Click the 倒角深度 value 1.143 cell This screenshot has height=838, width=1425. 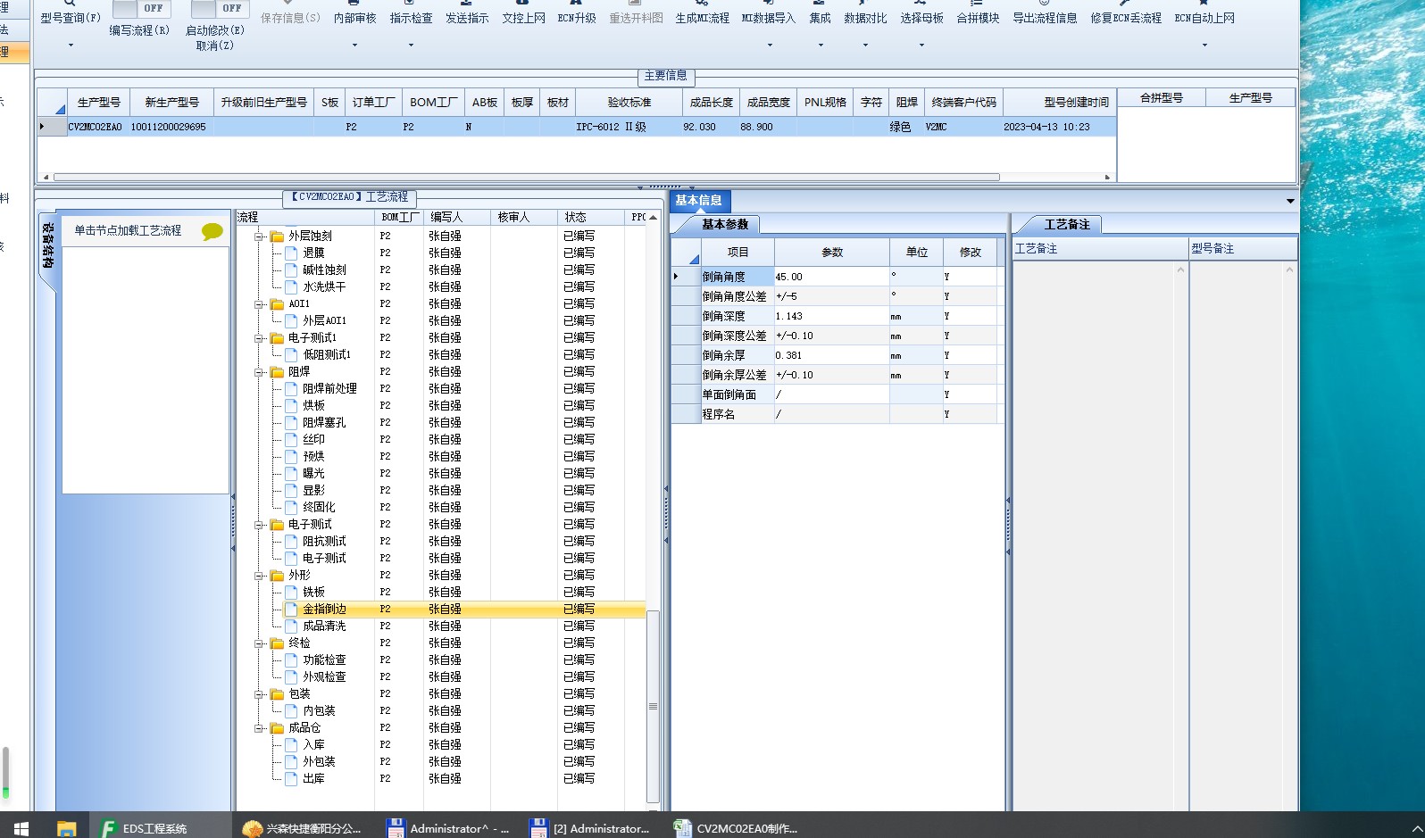pyautogui.click(x=831, y=316)
